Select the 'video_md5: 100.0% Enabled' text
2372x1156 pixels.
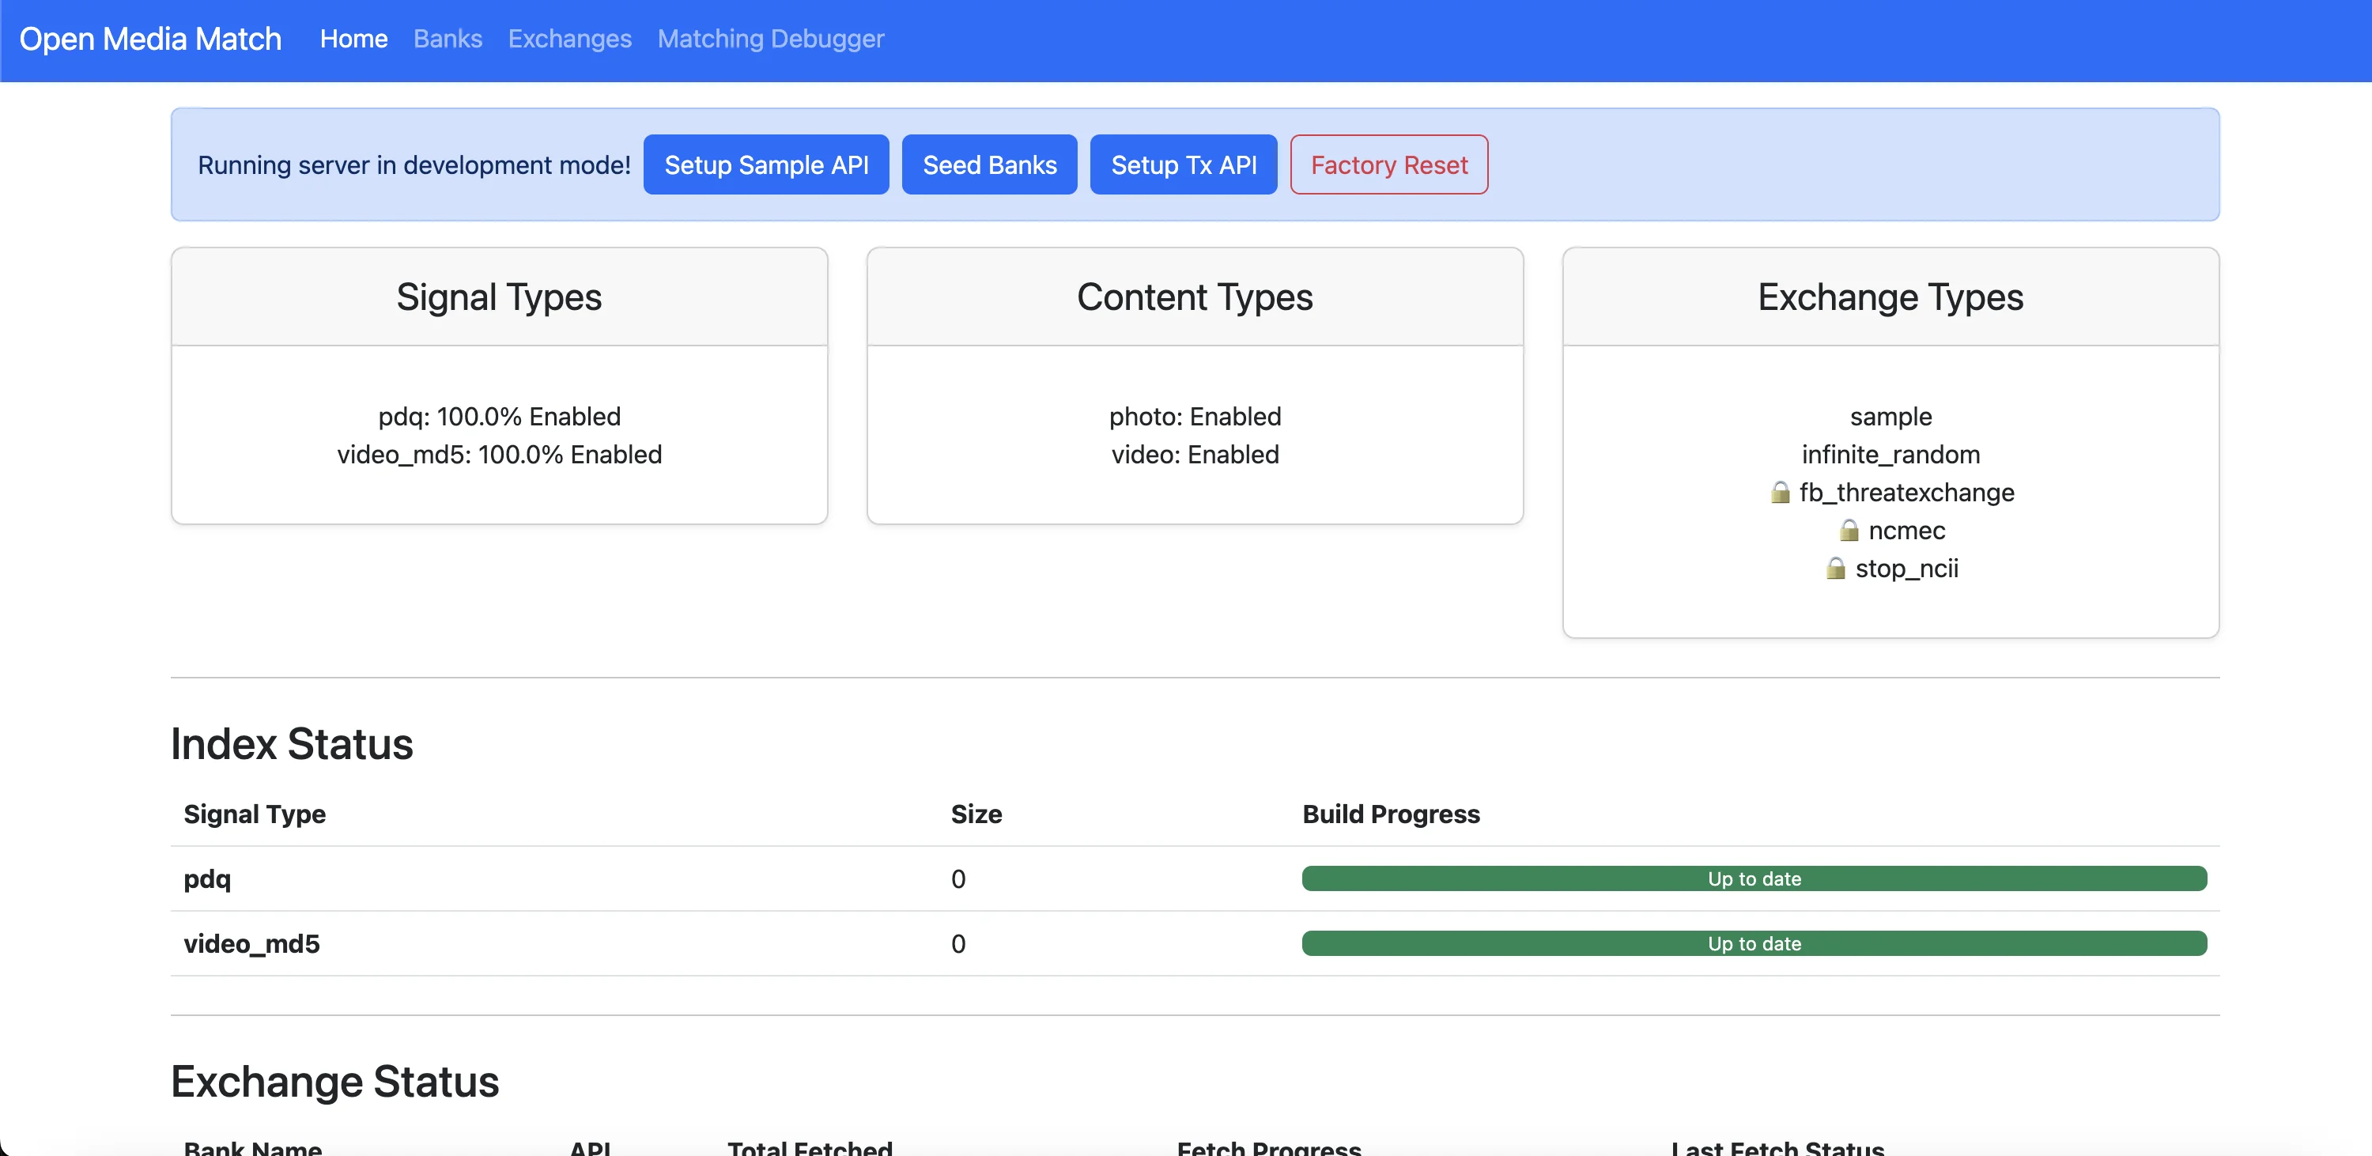click(499, 454)
